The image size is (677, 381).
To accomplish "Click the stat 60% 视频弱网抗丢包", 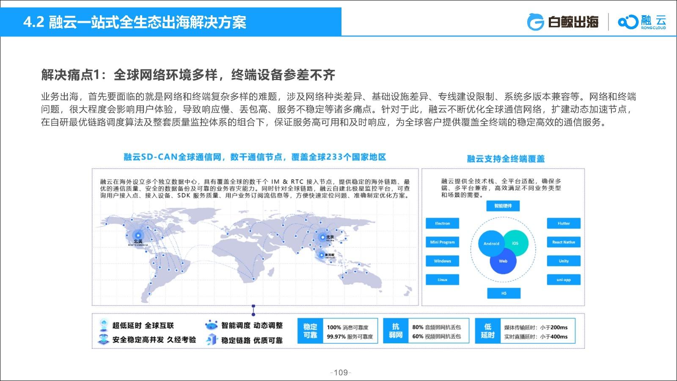I will click(x=437, y=337).
